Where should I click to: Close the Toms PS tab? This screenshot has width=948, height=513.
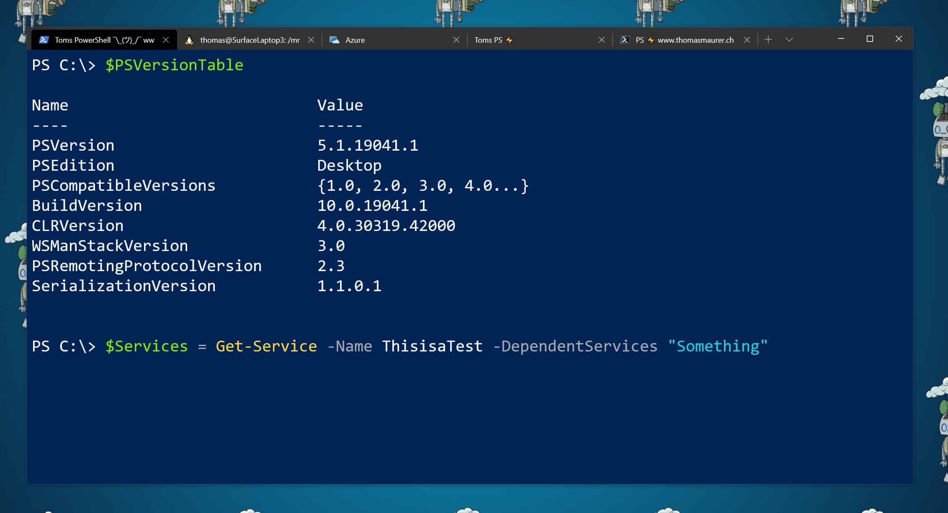(602, 40)
